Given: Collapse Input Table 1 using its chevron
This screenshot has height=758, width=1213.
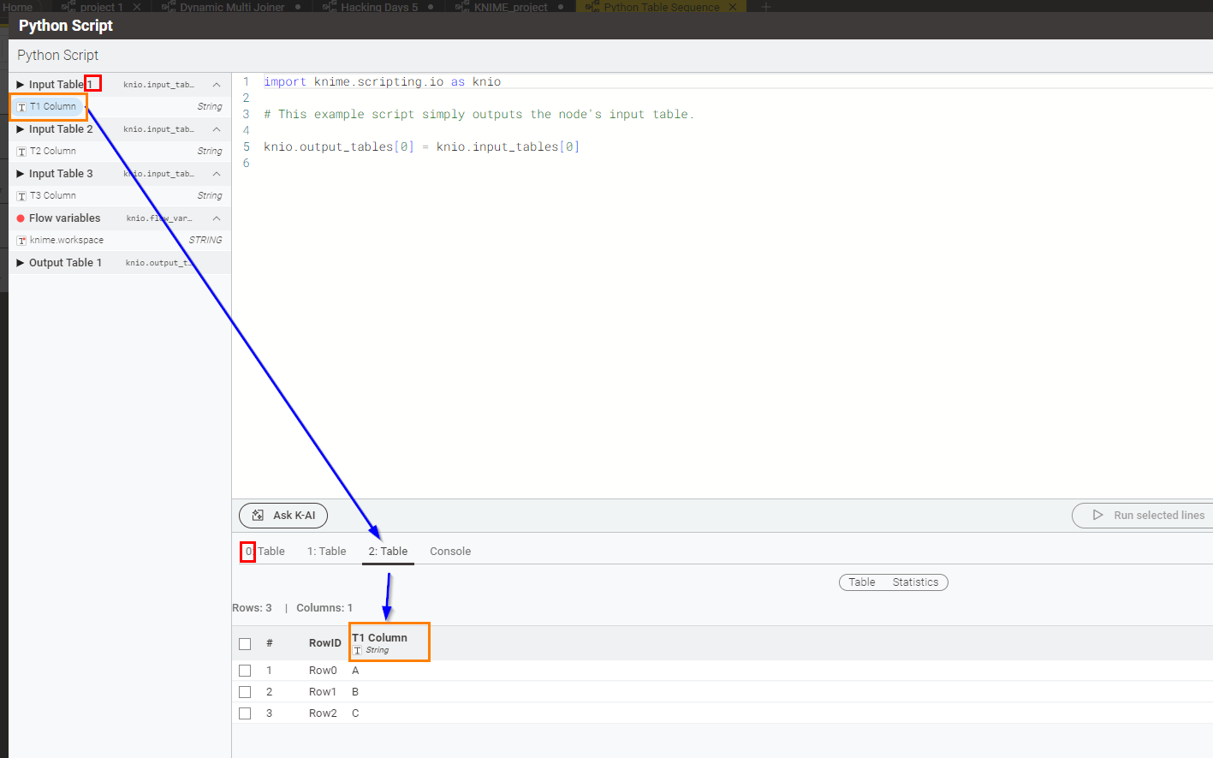Looking at the screenshot, I should 217,85.
